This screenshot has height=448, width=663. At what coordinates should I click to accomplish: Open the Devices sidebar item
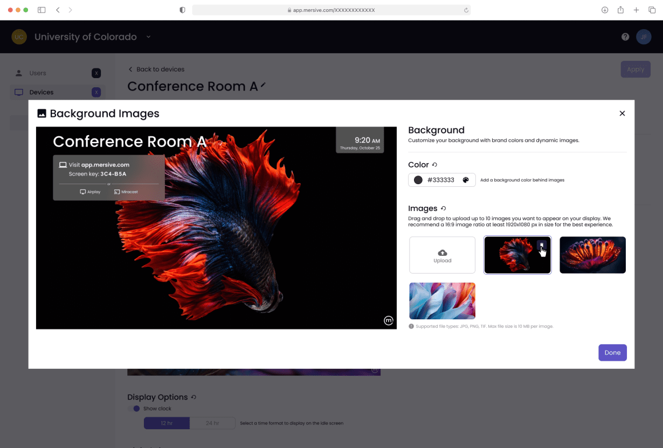click(41, 92)
